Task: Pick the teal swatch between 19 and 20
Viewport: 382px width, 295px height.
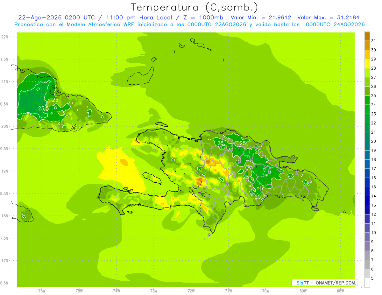Action: 367,146
